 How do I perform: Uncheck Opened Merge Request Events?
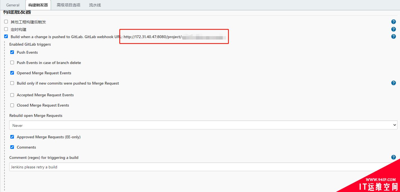coord(12,73)
